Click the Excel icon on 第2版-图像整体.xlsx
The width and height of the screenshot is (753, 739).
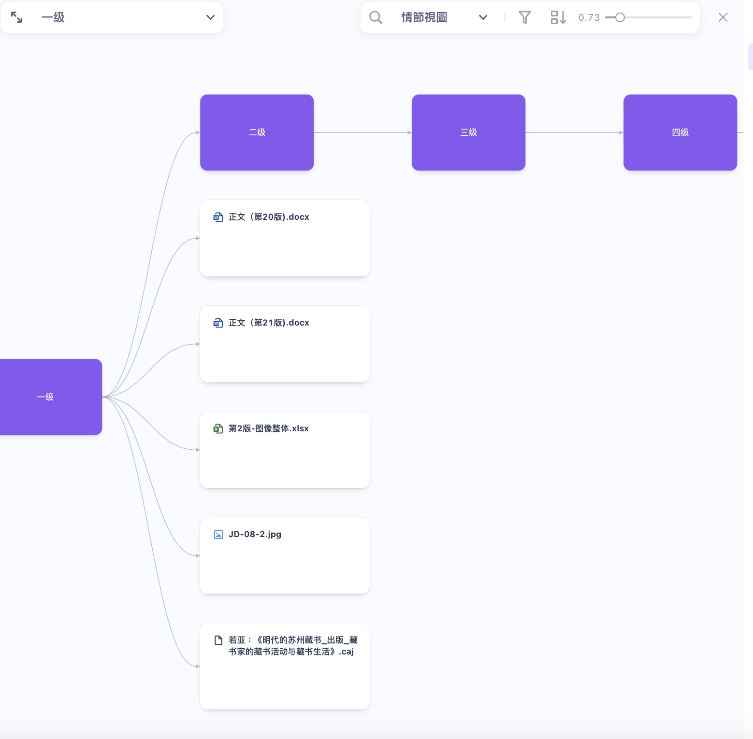218,429
